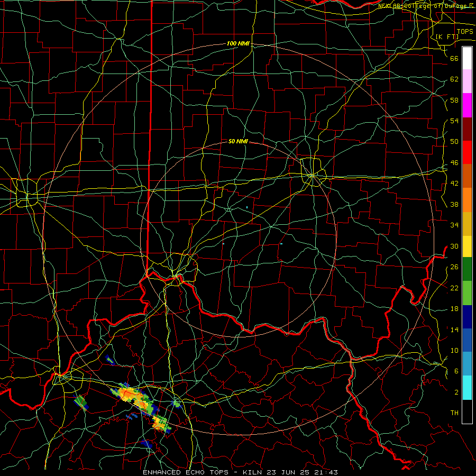Click the black TH legend swatch

coord(467,411)
